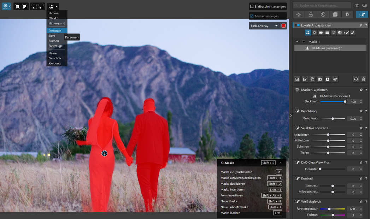Collapse the Maske 1 tree arrow
This screenshot has width=370, height=219.
click(x=297, y=42)
